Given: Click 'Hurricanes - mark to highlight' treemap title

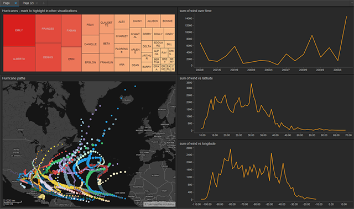Looking at the screenshot, I should point(39,11).
